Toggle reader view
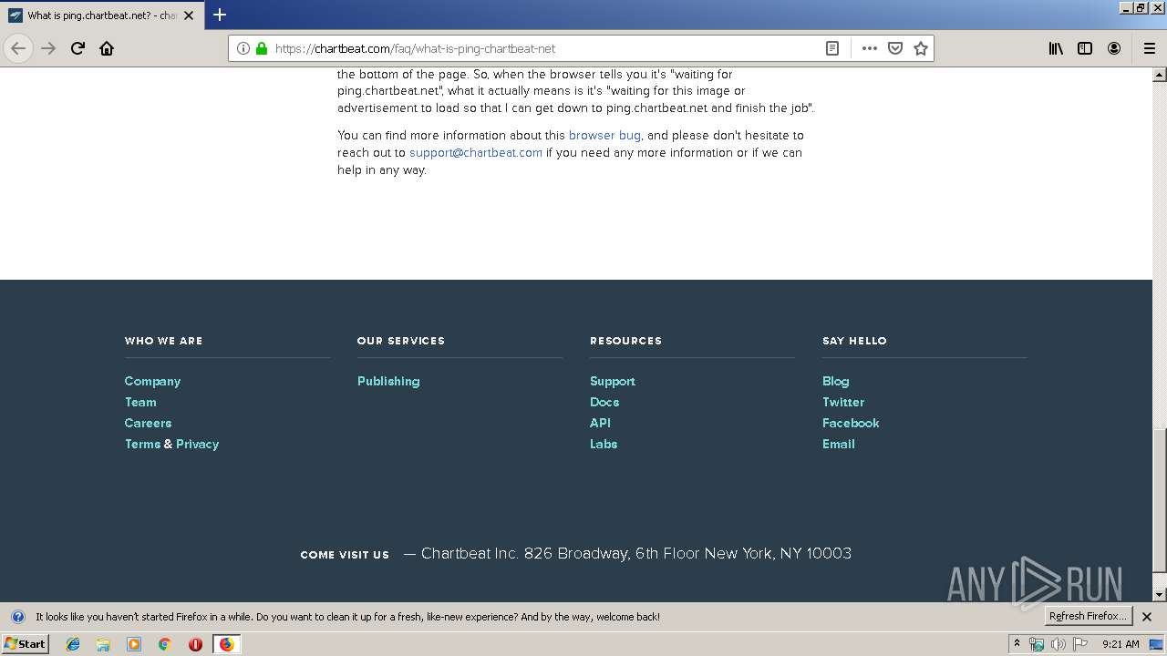Screen dimensions: 1167x656 (832, 48)
